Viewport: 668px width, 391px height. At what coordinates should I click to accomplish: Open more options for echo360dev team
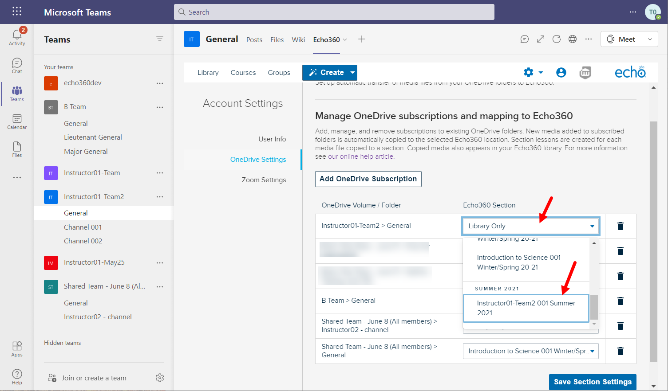[x=160, y=83]
